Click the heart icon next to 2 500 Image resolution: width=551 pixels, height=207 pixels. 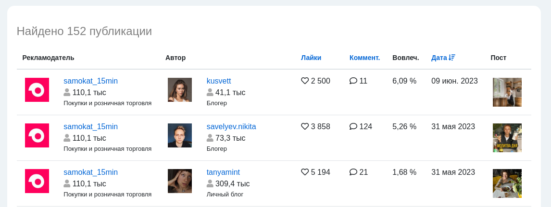305,81
